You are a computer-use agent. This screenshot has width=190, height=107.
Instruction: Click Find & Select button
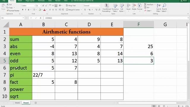pos(164,8)
